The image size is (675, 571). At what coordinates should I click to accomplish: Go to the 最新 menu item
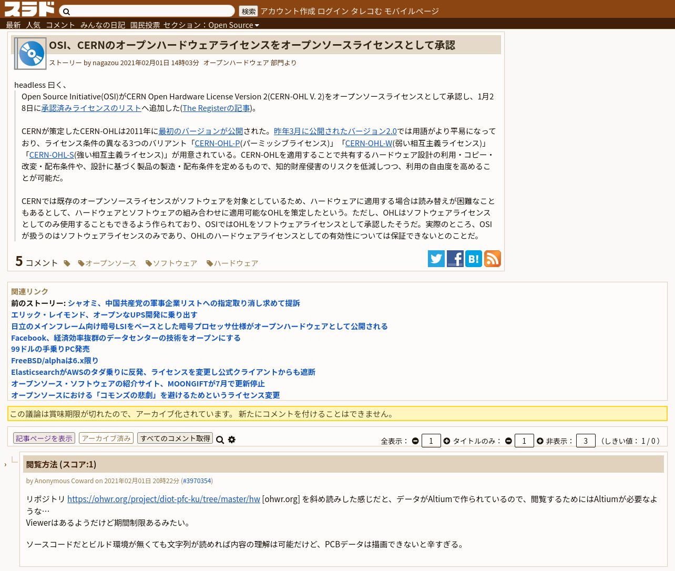tap(13, 25)
